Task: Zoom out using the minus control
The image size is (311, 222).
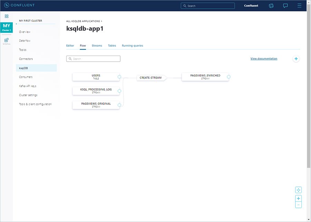Action: tap(298, 204)
